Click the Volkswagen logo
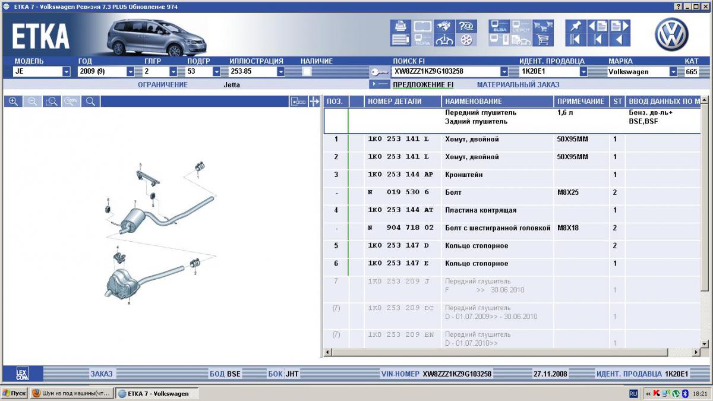This screenshot has width=713, height=401. (671, 34)
